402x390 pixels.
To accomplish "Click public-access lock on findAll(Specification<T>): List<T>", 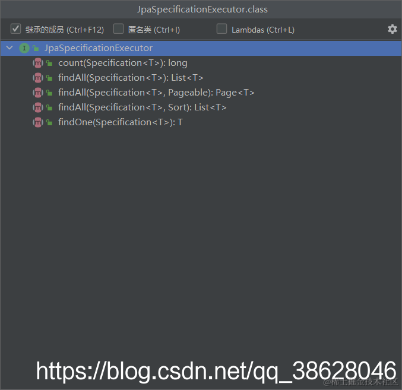I will 49,78.
